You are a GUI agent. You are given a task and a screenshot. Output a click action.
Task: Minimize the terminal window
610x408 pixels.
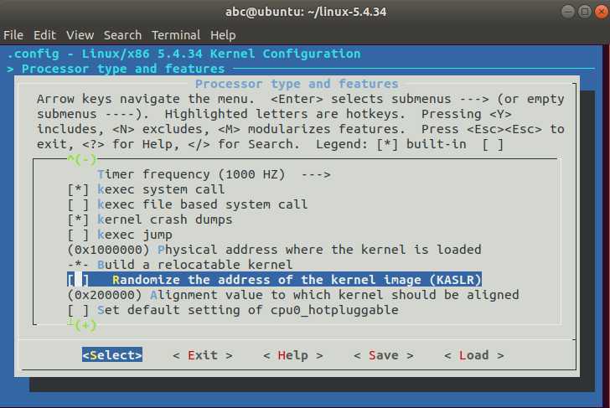(568, 12)
